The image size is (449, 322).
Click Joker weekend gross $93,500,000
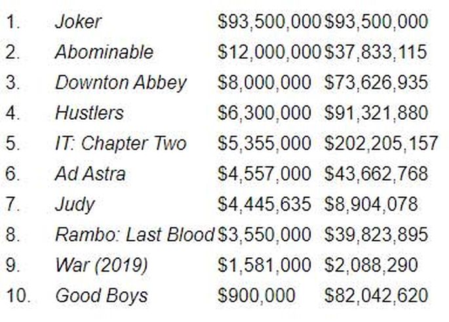(x=269, y=22)
